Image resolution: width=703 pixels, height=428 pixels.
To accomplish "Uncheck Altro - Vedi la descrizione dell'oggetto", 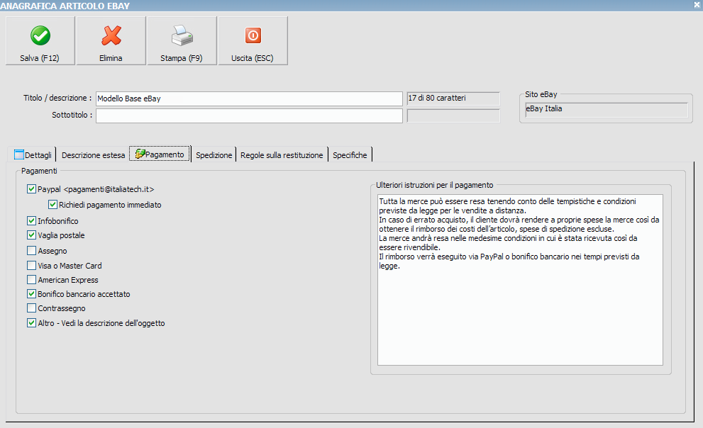I will (31, 323).
